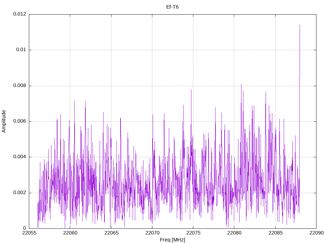
Task: Click the 0.008 y-axis tick label
Action: [x=20, y=85]
